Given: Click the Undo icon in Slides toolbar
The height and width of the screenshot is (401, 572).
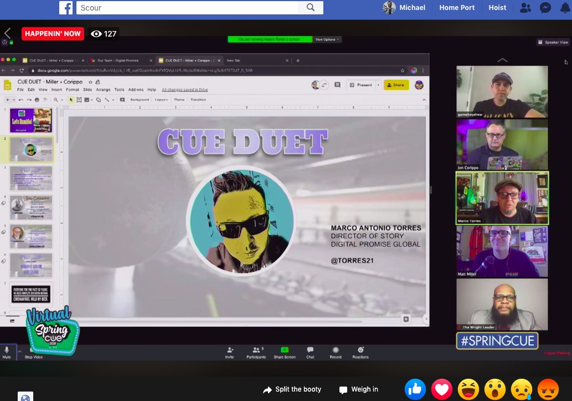Looking at the screenshot, I should pyautogui.click(x=21, y=100).
